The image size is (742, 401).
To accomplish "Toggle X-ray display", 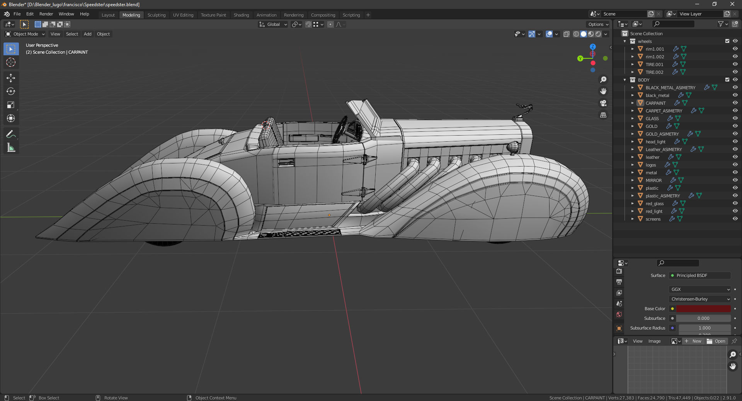I will 566,34.
